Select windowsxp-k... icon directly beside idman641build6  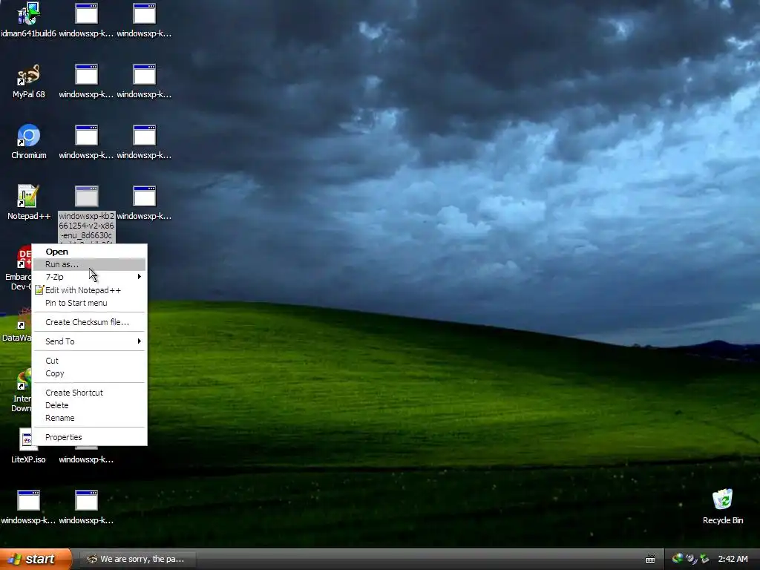[x=86, y=13]
